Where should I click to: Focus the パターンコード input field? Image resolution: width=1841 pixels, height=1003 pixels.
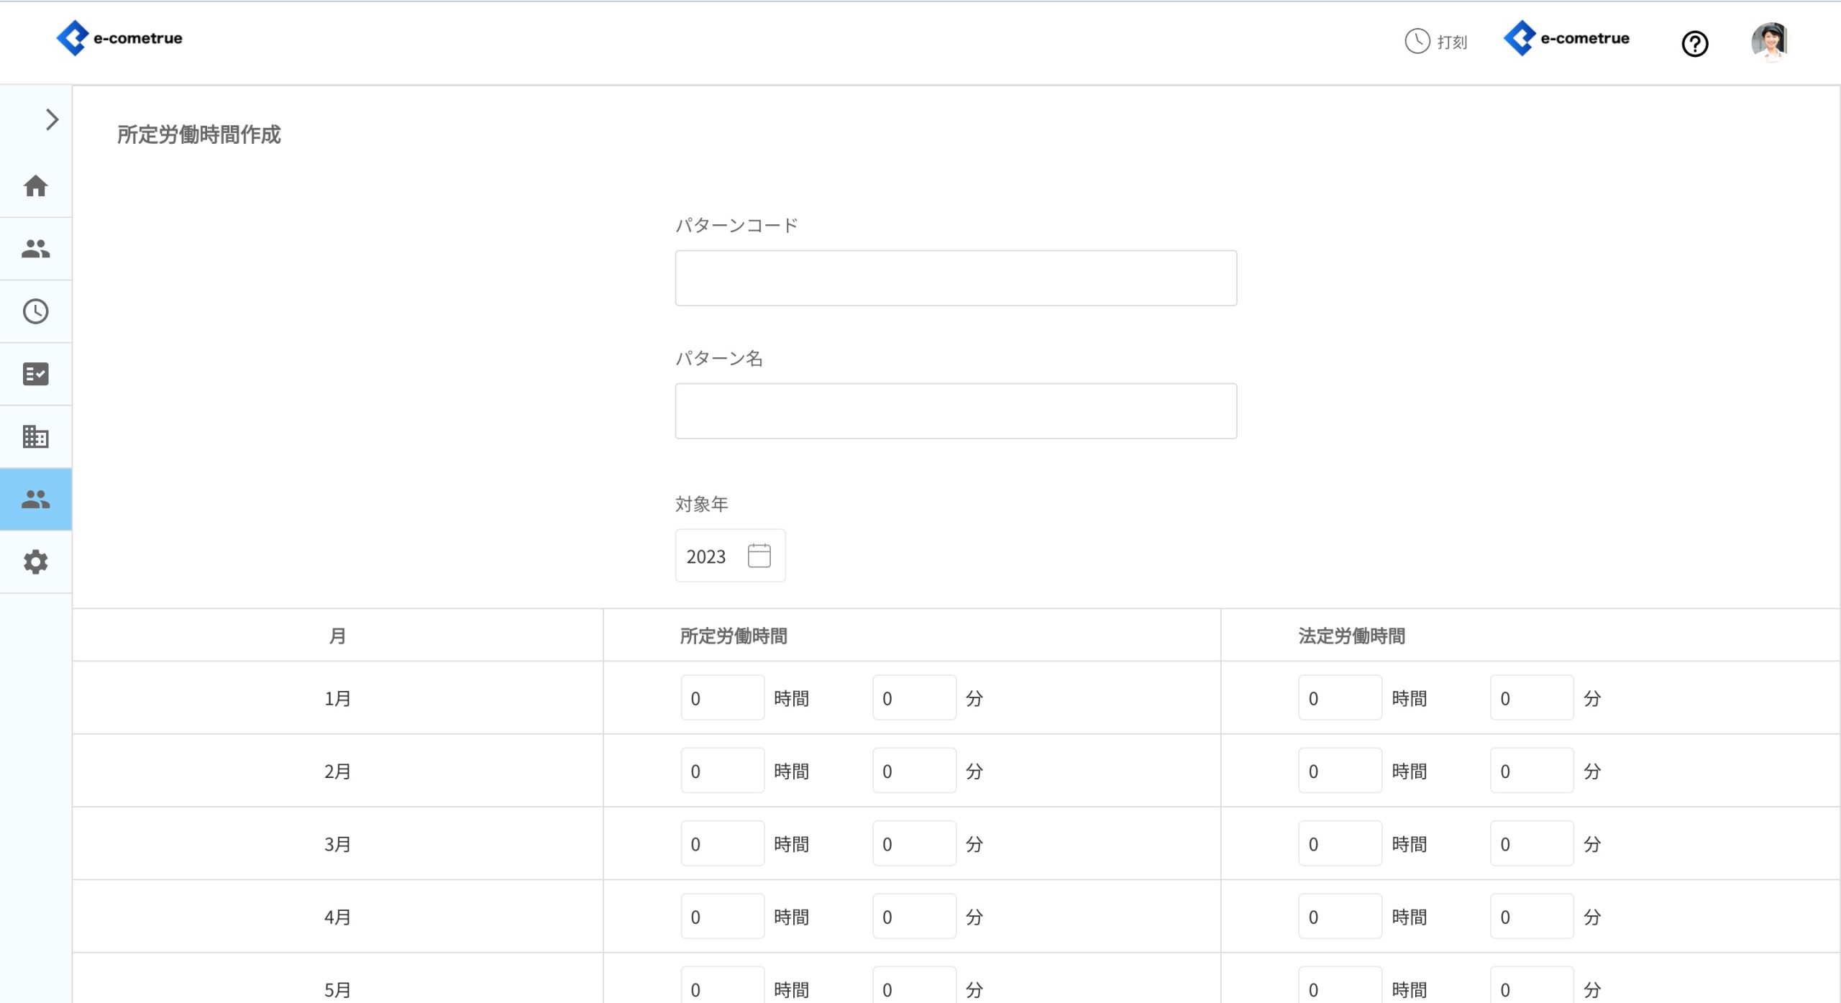click(x=955, y=278)
